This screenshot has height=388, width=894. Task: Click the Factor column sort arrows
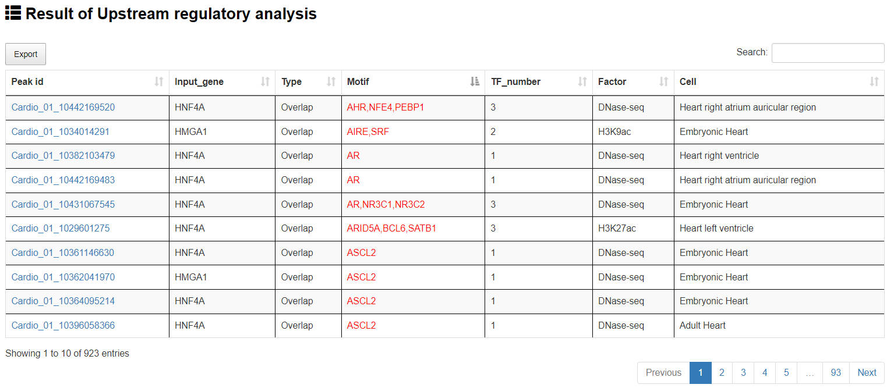[663, 82]
